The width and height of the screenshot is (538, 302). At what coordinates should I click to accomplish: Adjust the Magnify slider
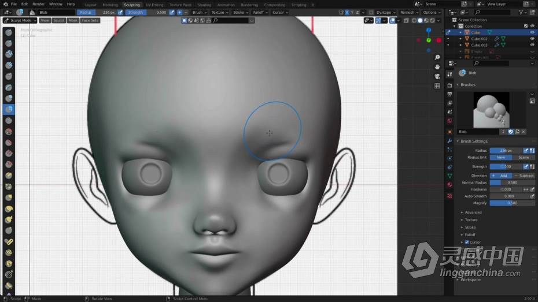click(512, 203)
